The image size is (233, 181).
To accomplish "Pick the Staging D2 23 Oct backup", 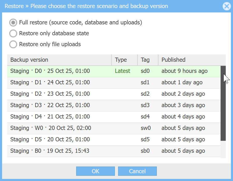I will point(50,94).
